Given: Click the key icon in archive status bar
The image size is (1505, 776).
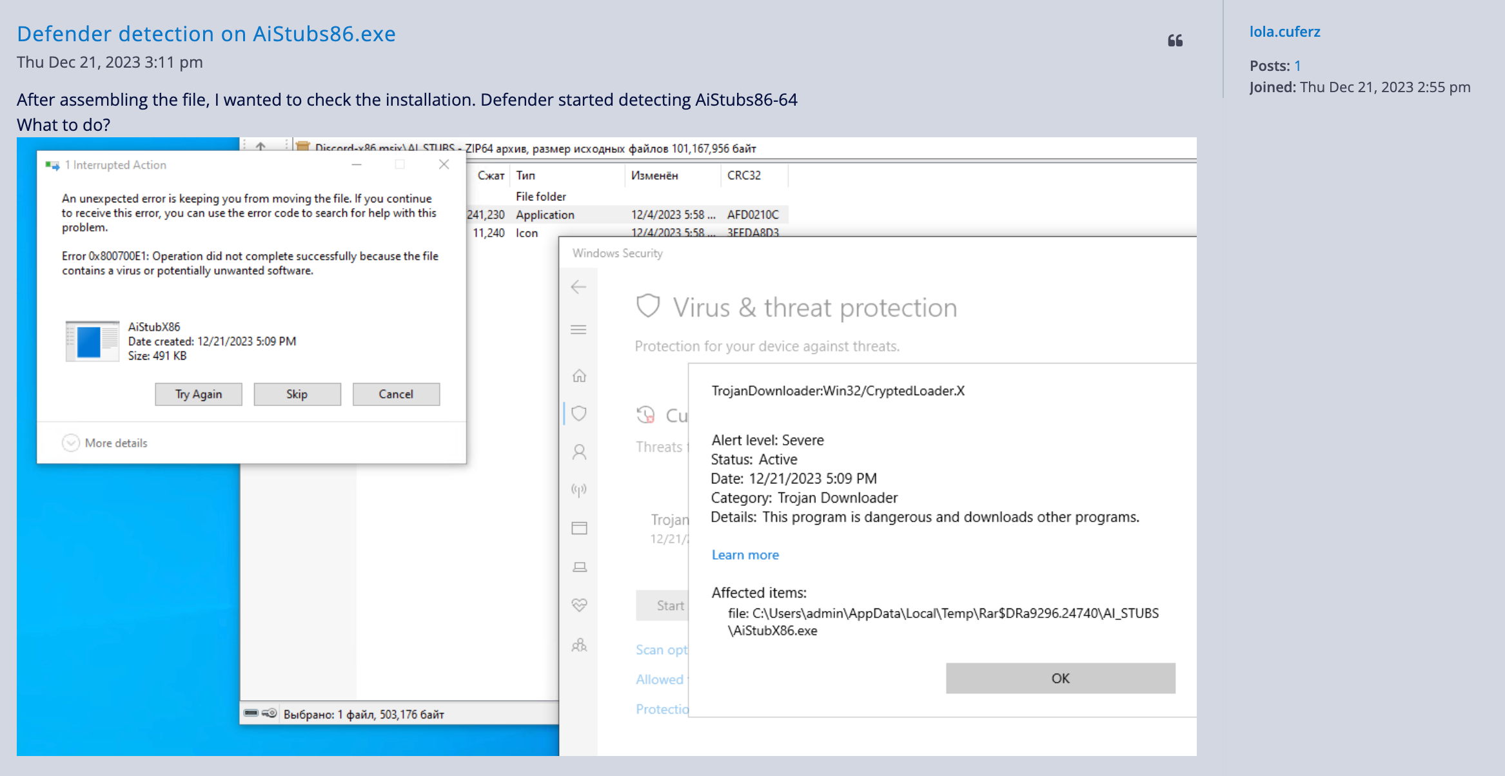Looking at the screenshot, I should 270,713.
